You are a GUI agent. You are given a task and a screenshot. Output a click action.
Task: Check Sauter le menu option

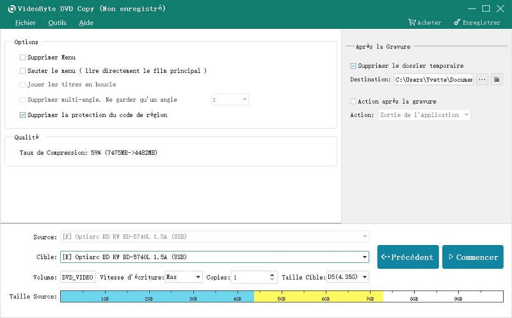click(22, 71)
